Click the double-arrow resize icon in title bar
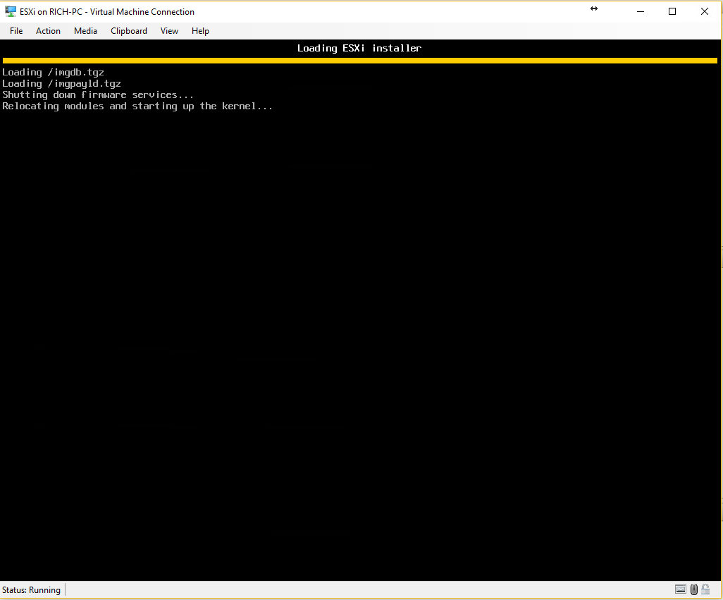 [x=594, y=8]
